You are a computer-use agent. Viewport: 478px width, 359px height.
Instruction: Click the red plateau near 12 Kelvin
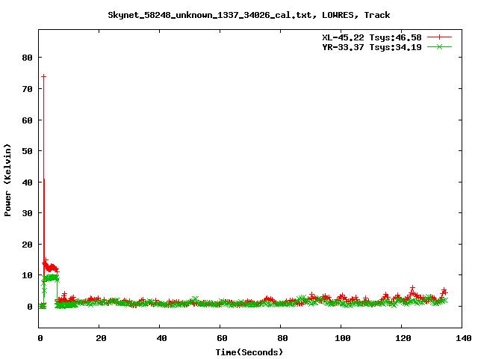51,268
